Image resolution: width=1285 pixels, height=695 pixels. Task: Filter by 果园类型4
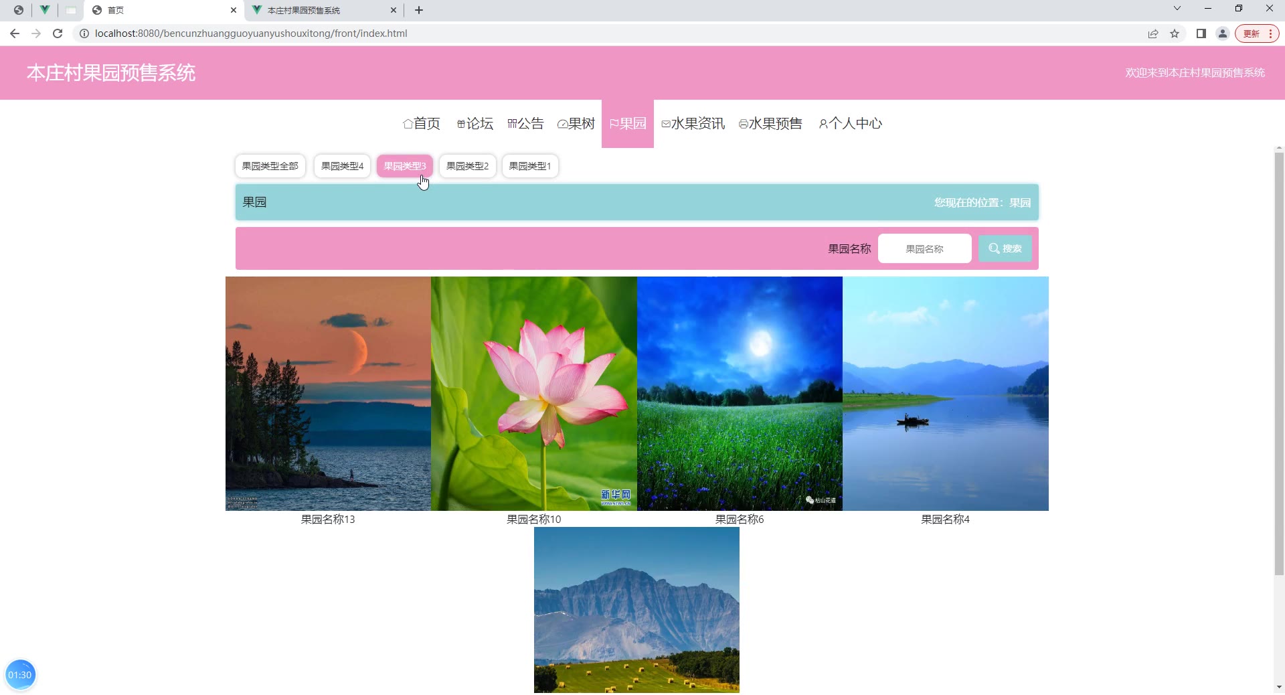342,166
